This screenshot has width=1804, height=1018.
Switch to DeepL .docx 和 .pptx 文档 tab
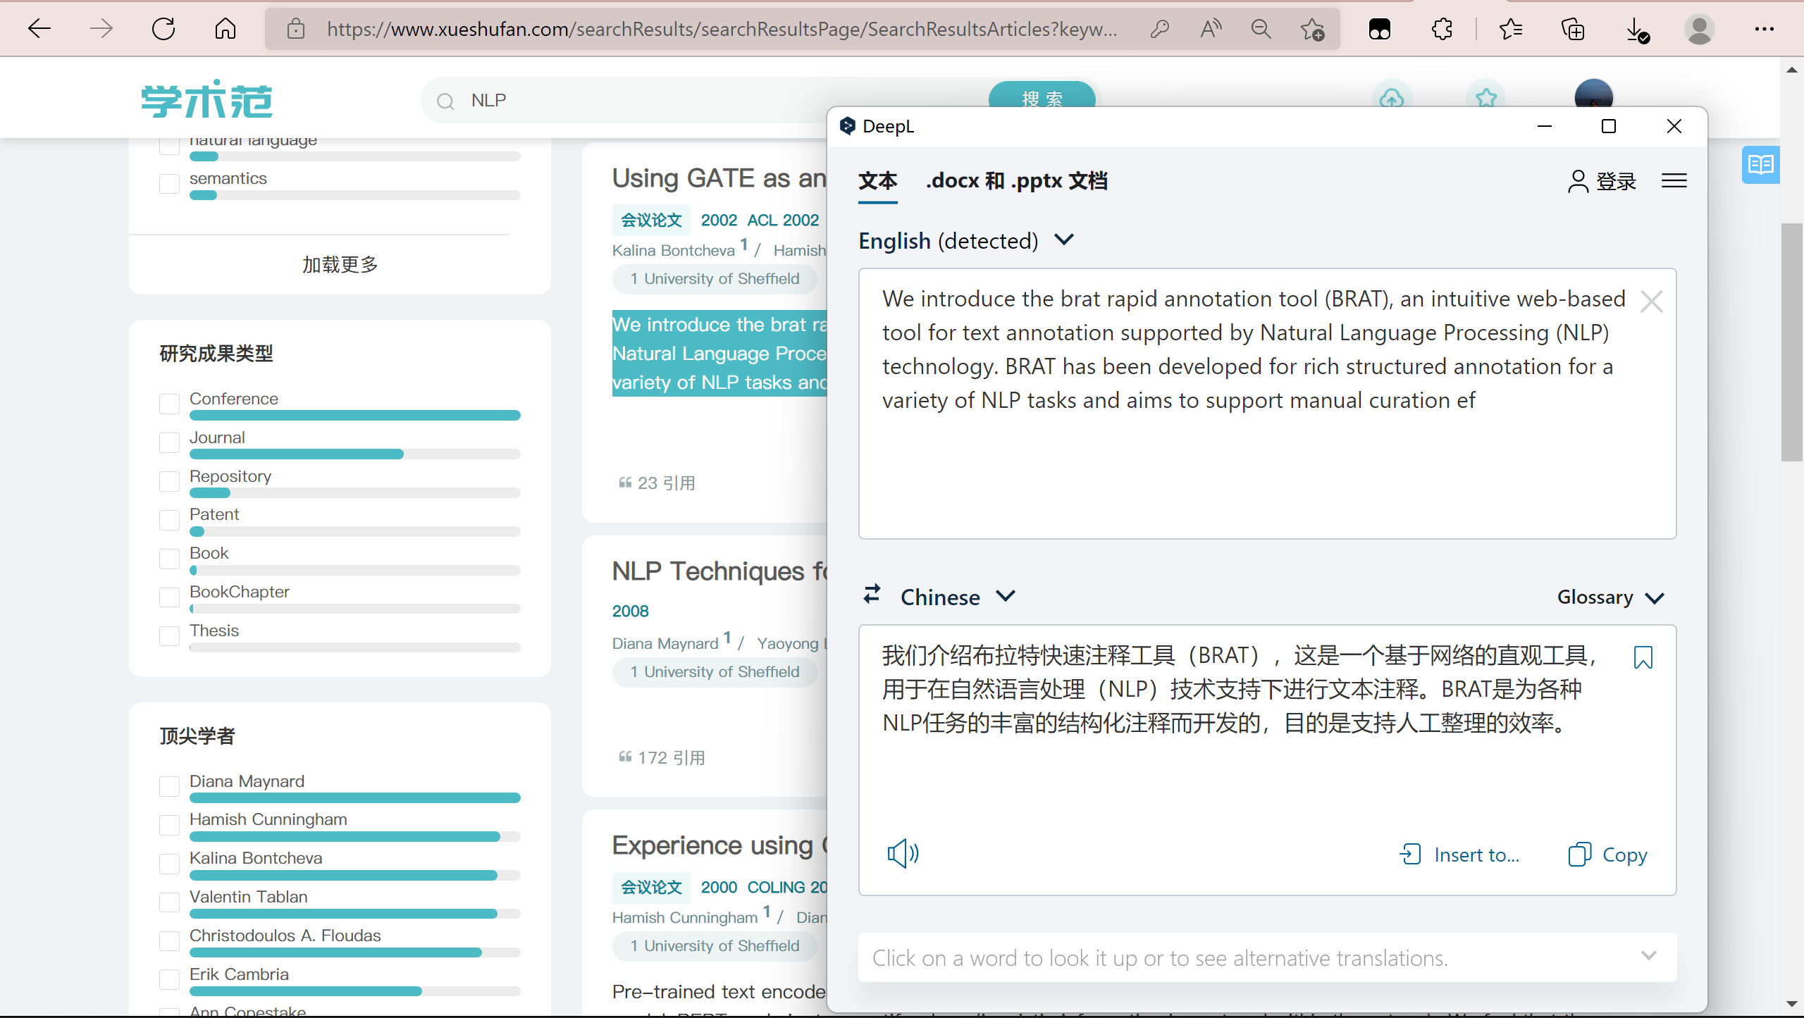[x=1016, y=181]
